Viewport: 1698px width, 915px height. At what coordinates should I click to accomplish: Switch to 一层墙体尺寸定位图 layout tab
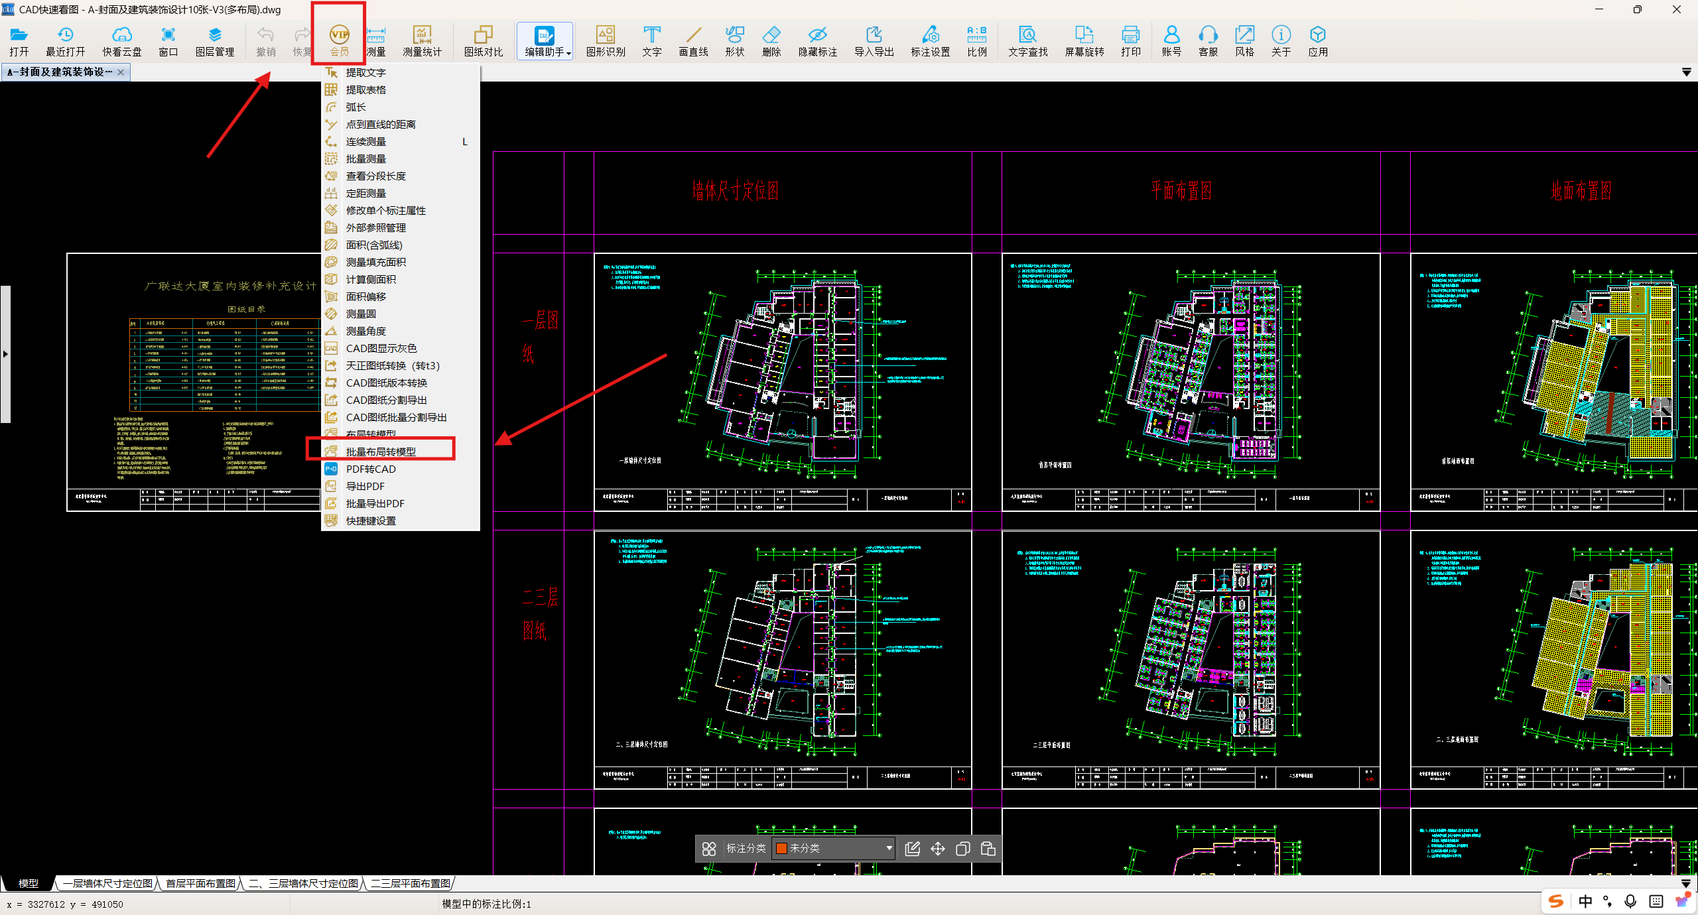point(108,883)
